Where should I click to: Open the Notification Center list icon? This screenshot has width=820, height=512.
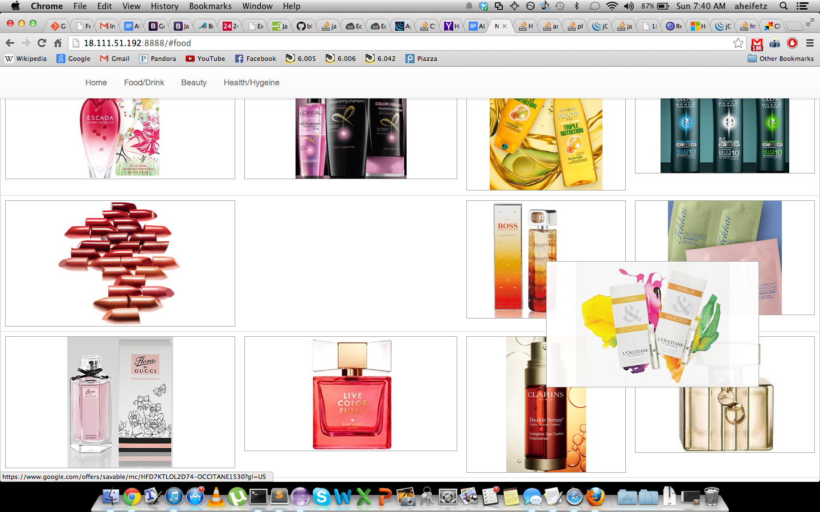(x=802, y=6)
